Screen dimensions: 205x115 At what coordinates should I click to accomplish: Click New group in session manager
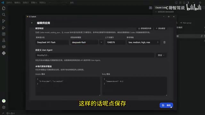click(186, 23)
